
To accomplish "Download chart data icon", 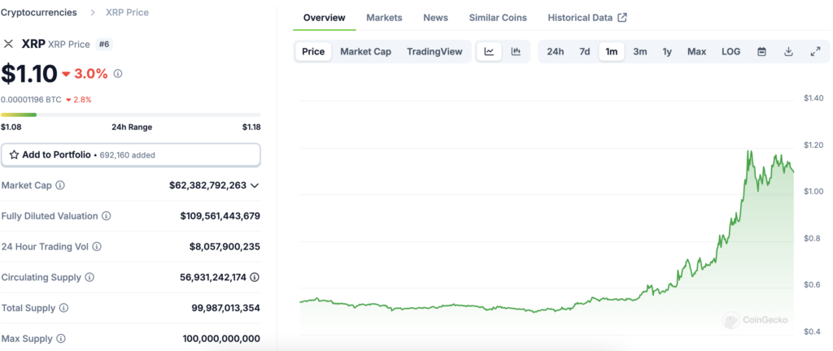I will [788, 52].
